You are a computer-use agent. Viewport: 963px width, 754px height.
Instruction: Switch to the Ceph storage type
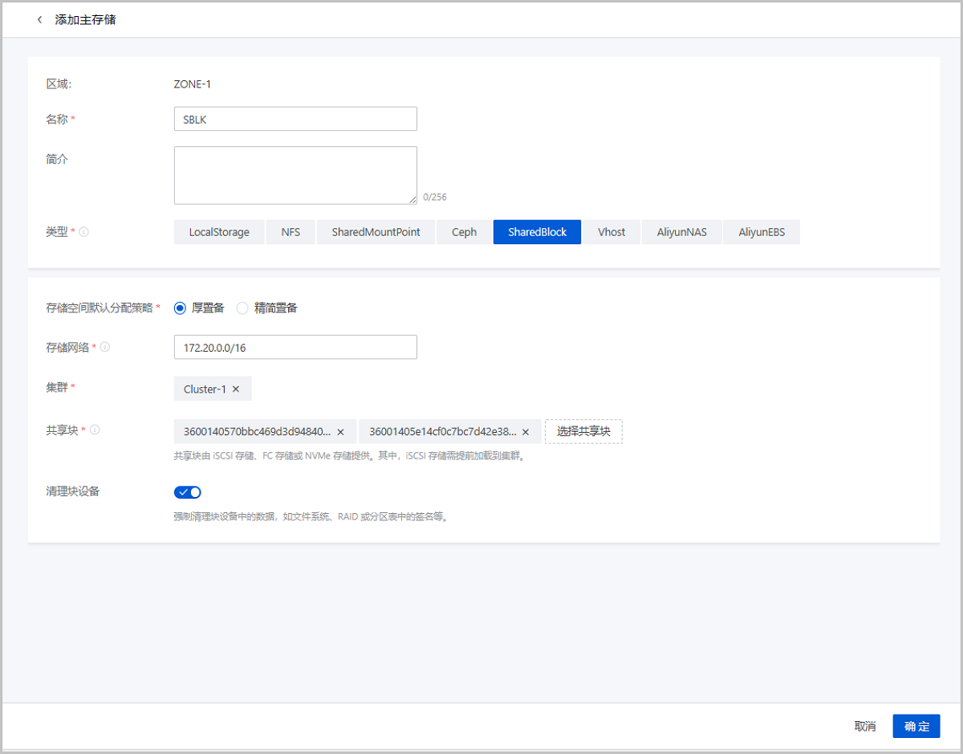(463, 231)
